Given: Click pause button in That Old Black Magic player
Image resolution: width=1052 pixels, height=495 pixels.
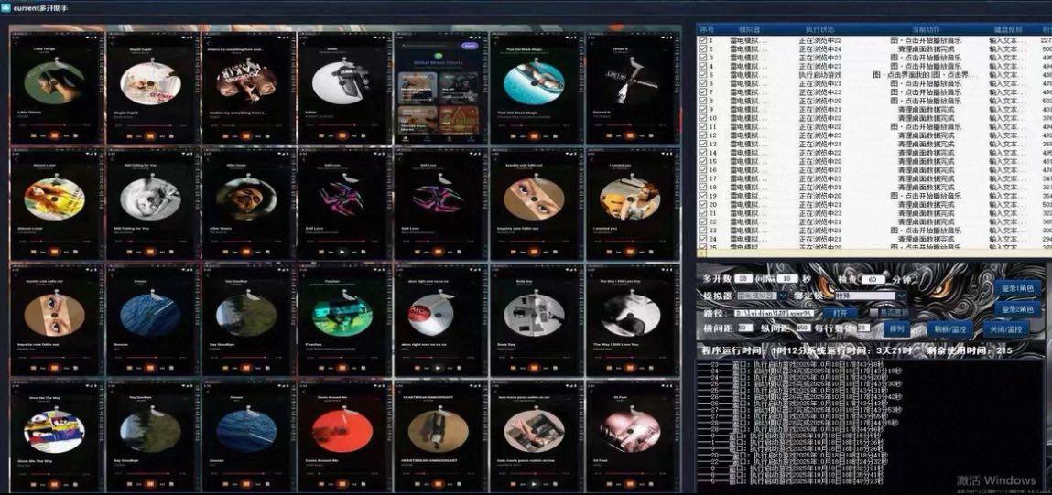Looking at the screenshot, I should (x=534, y=135).
